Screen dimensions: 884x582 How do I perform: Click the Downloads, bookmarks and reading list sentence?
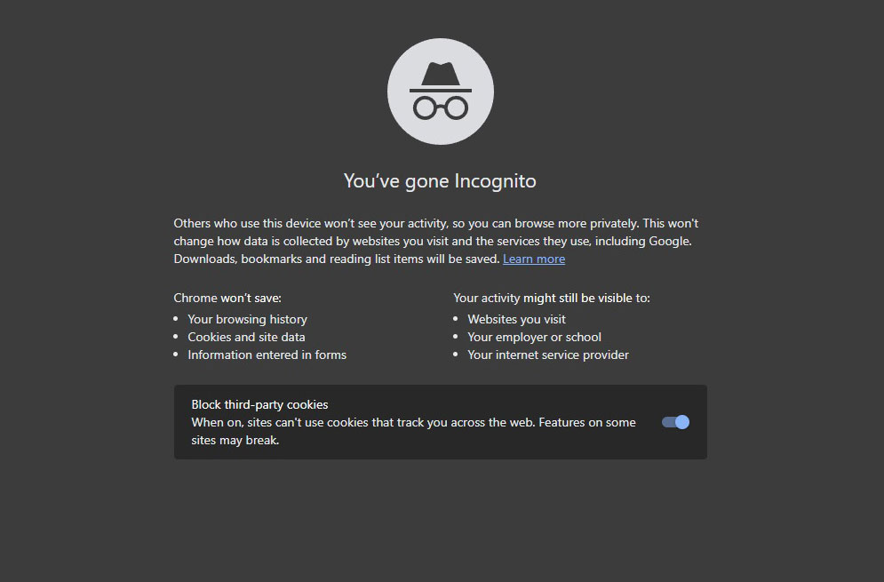[x=337, y=259]
